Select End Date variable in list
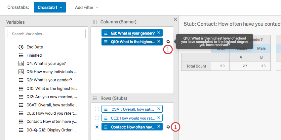 [x=35, y=47]
